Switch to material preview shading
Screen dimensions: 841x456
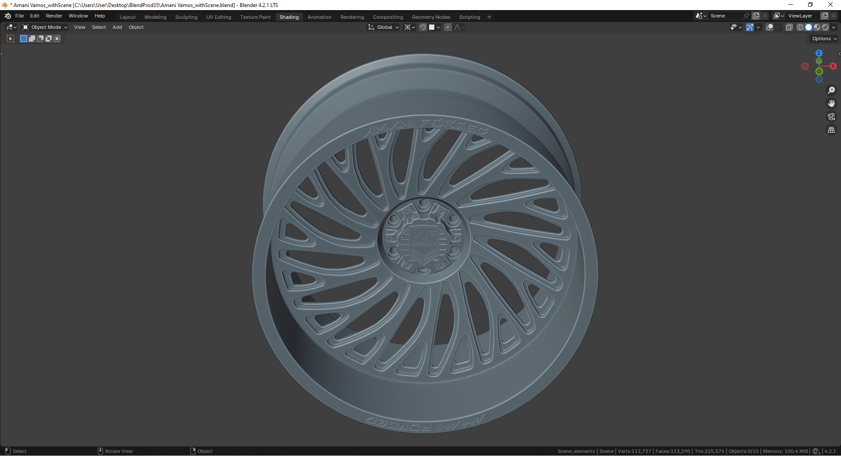pos(817,27)
